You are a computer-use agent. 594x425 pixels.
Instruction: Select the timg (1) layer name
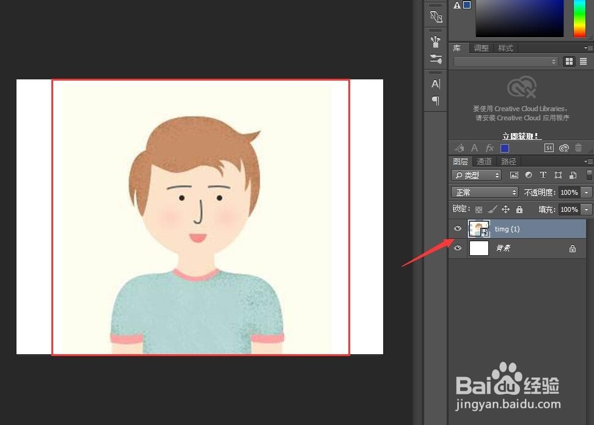[507, 229]
